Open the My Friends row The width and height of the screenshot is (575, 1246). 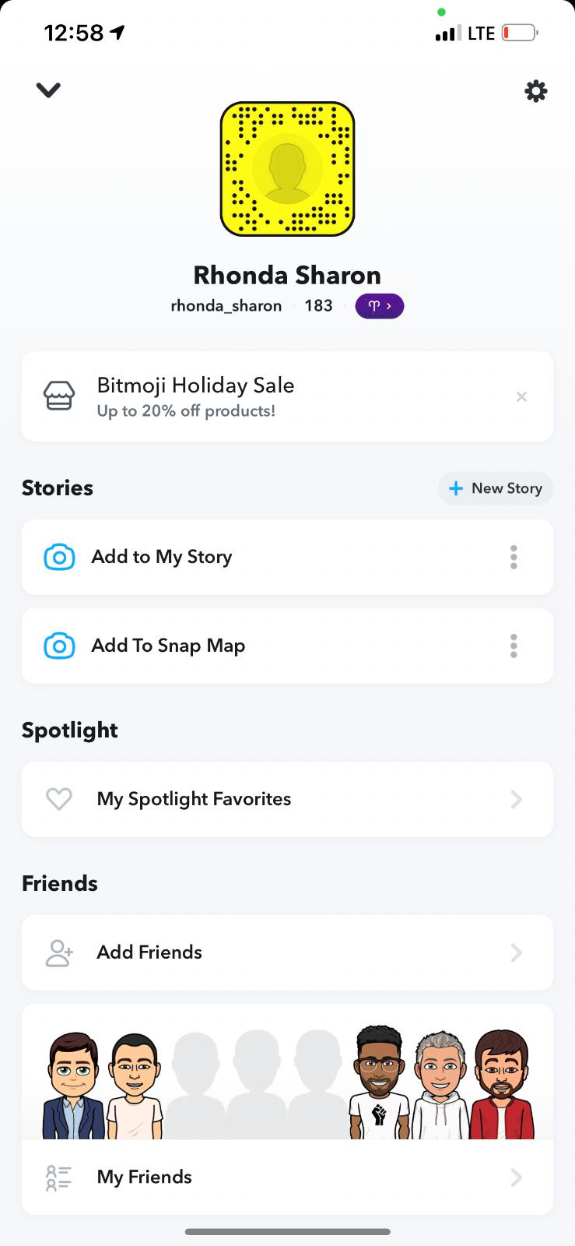coord(287,1177)
